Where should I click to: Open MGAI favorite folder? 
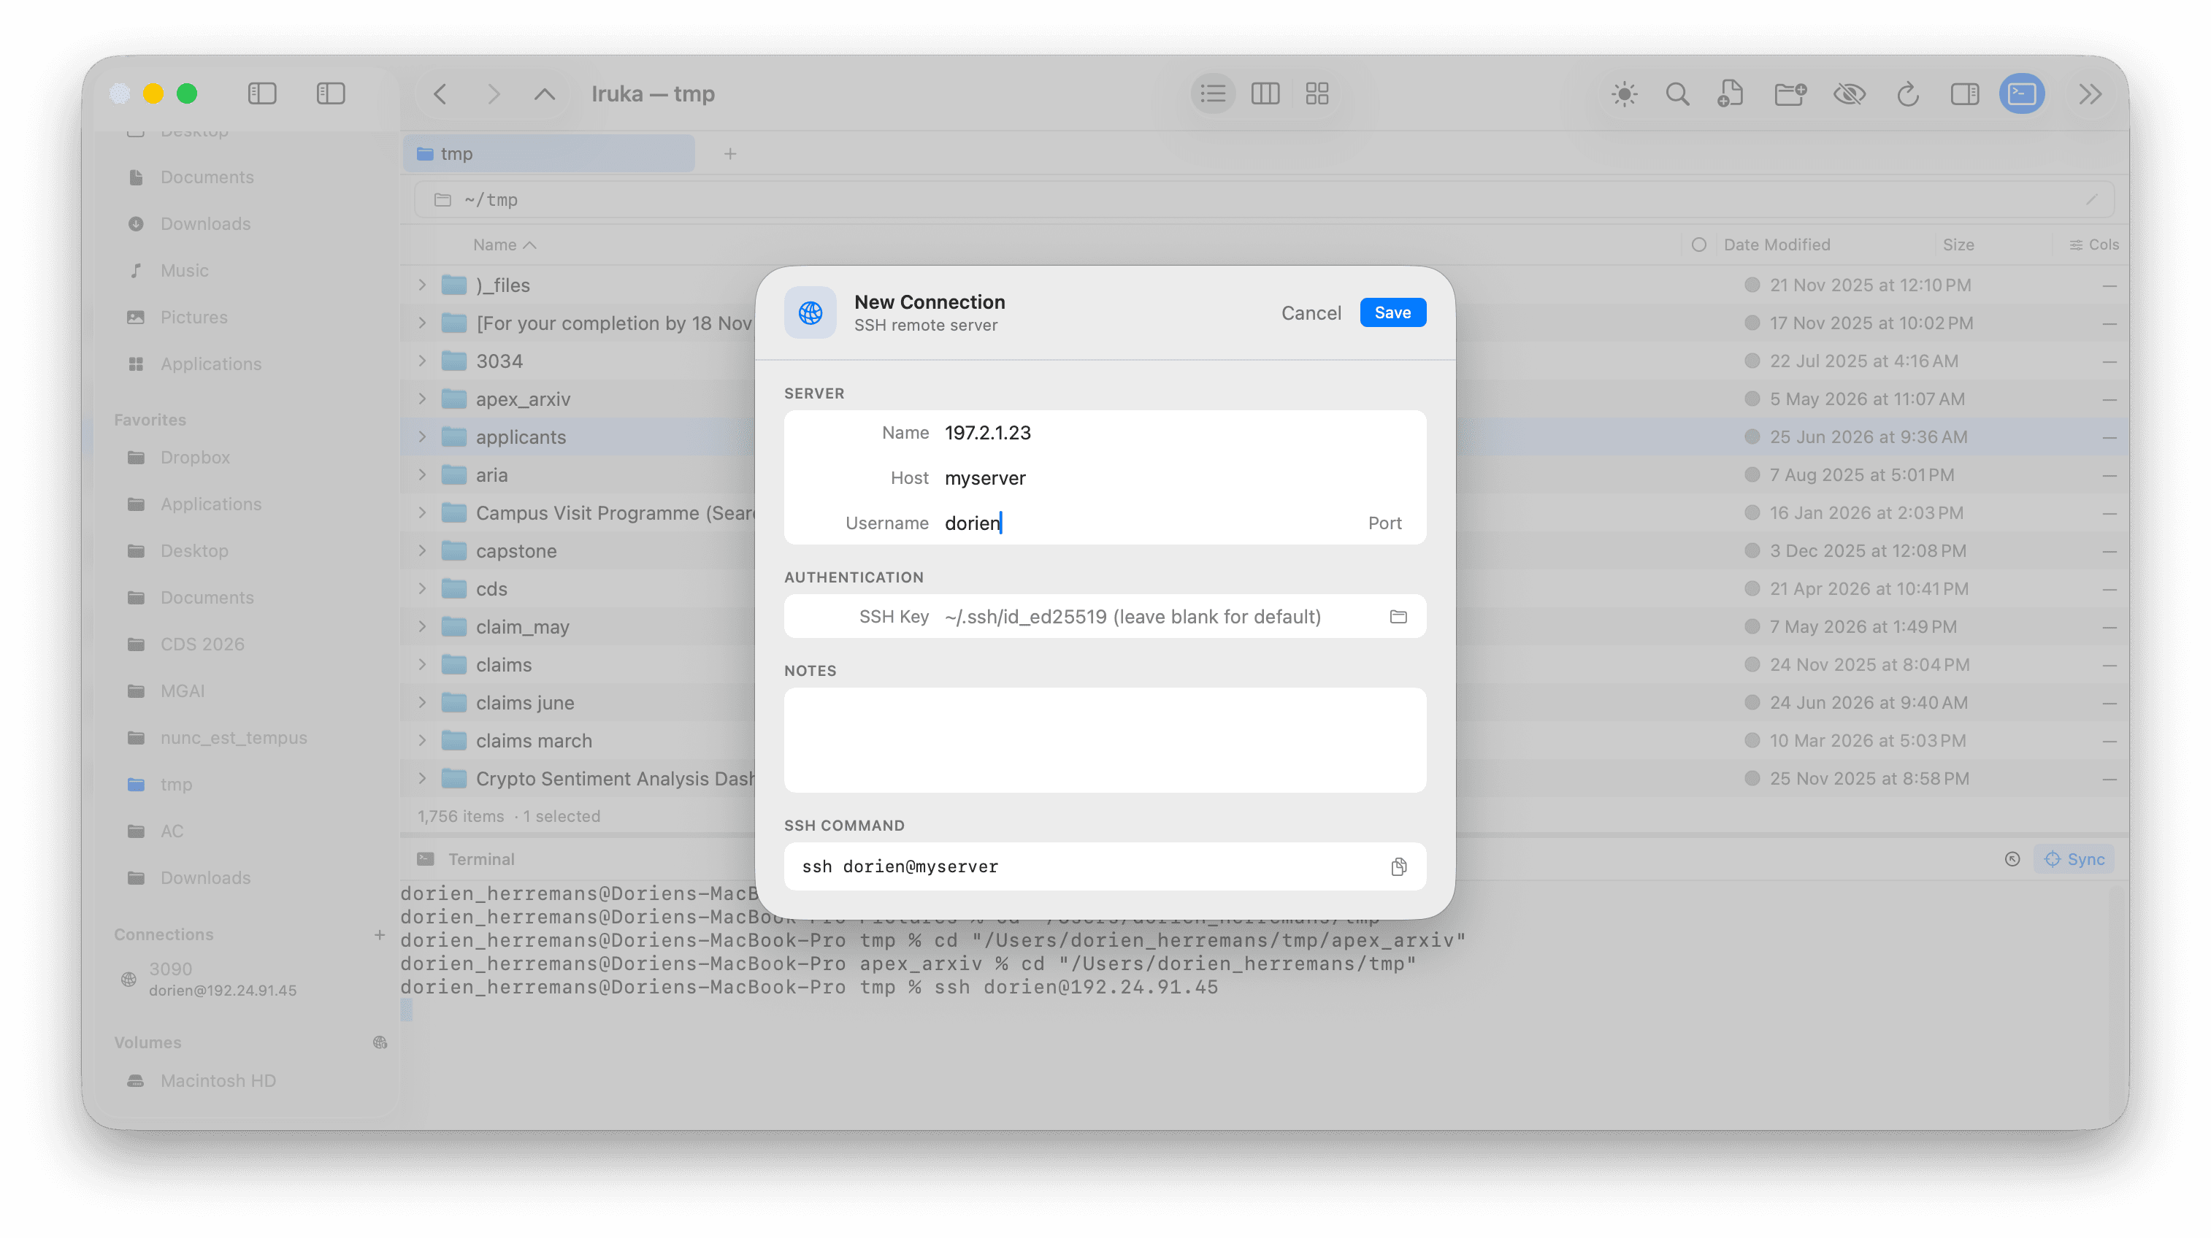(182, 691)
